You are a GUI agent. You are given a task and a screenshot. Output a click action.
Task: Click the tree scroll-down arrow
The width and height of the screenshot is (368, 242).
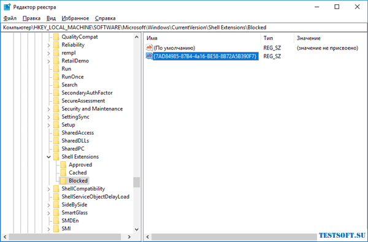[x=137, y=229]
